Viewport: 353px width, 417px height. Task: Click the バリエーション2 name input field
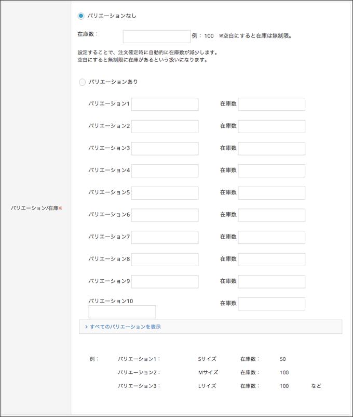165,126
